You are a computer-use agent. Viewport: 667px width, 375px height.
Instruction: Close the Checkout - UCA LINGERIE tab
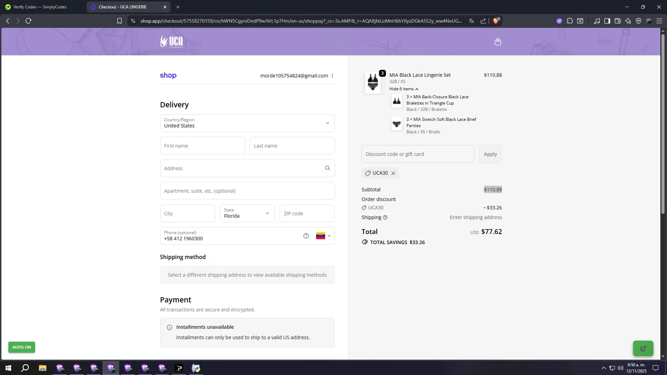[x=165, y=7]
